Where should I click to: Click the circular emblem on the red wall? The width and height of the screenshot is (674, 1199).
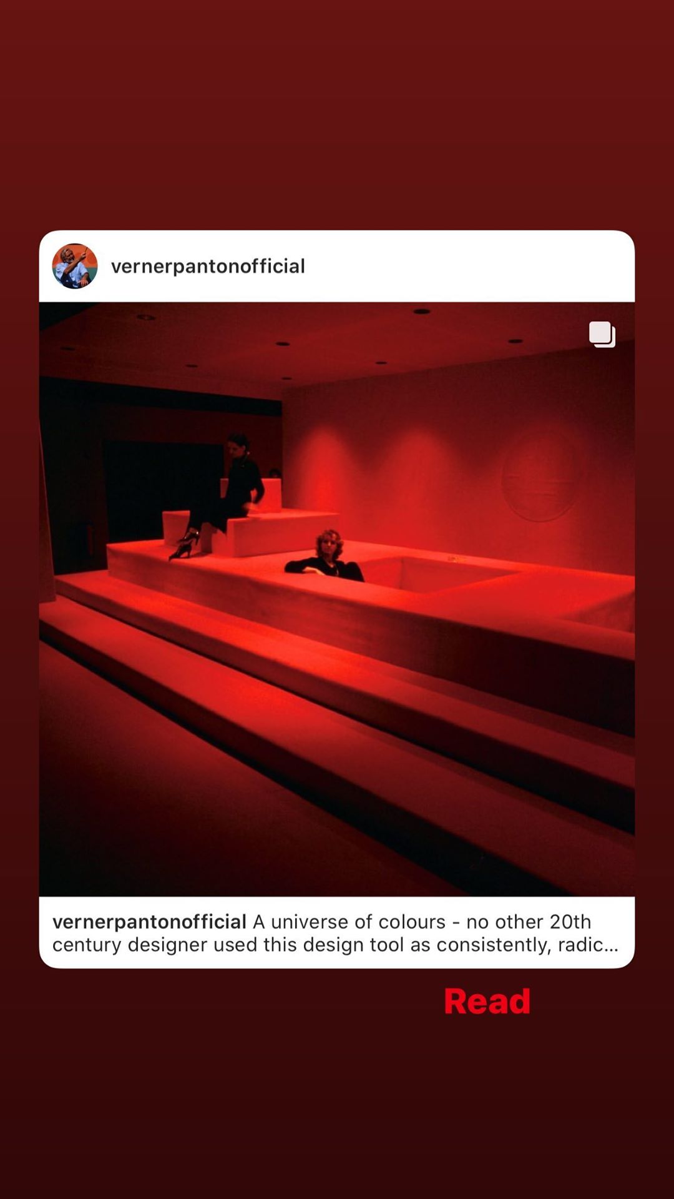point(540,475)
